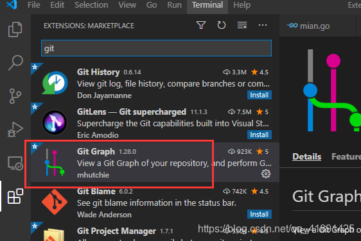Select the Details tab of extension page
This screenshot has width=361, height=241.
pyautogui.click(x=306, y=156)
